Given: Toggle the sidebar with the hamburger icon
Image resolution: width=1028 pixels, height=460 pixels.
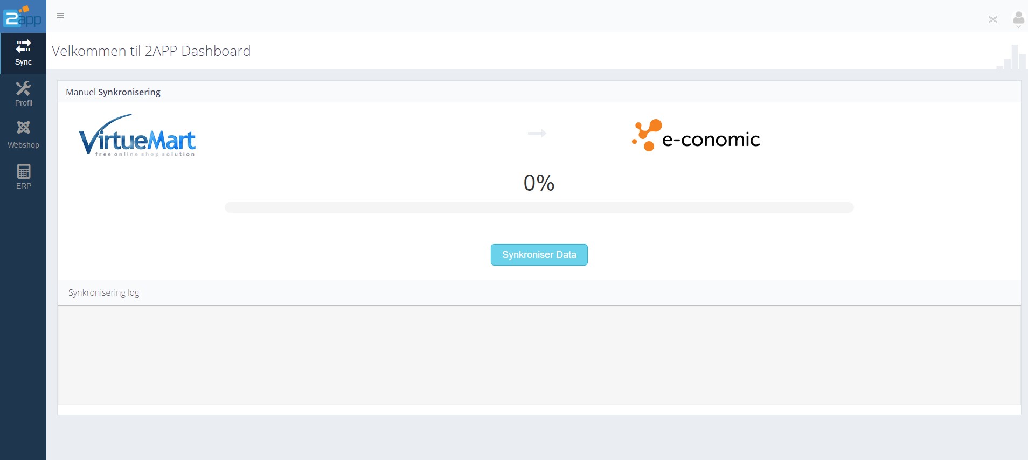Looking at the screenshot, I should click(x=60, y=16).
